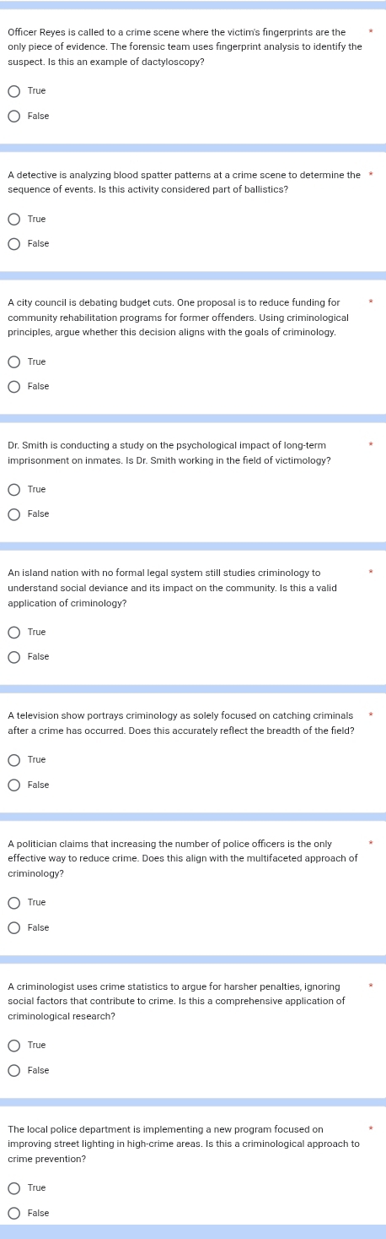The image size is (386, 1239).
Task: Click the Officer Reyes question text
Action: coord(185,46)
